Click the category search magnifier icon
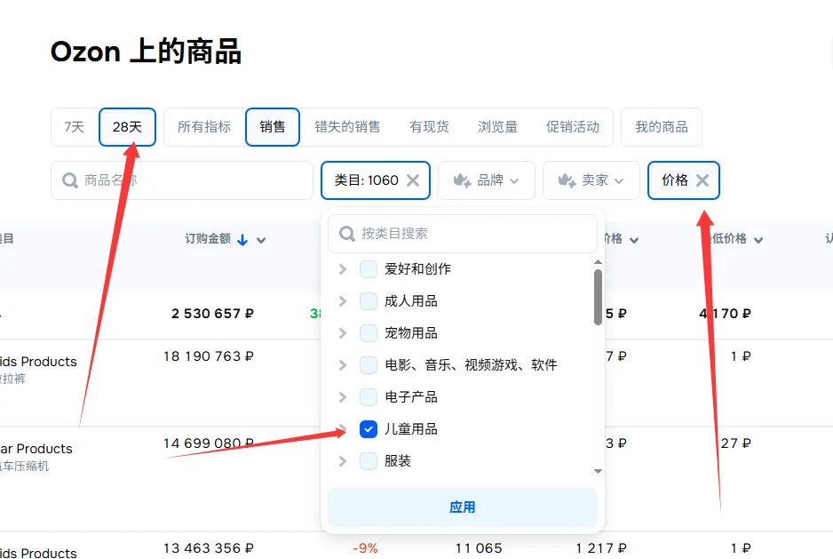The image size is (833, 559). (x=347, y=234)
